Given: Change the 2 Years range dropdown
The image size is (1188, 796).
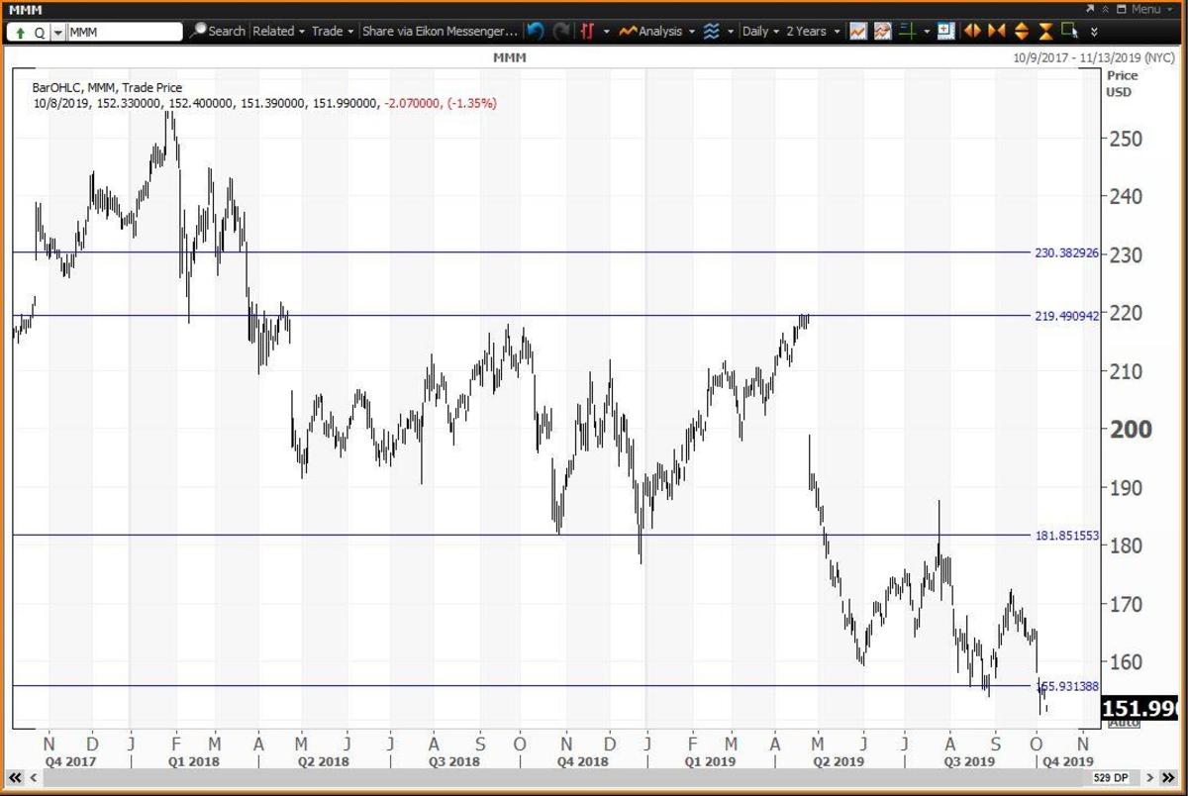Looking at the screenshot, I should click(813, 31).
